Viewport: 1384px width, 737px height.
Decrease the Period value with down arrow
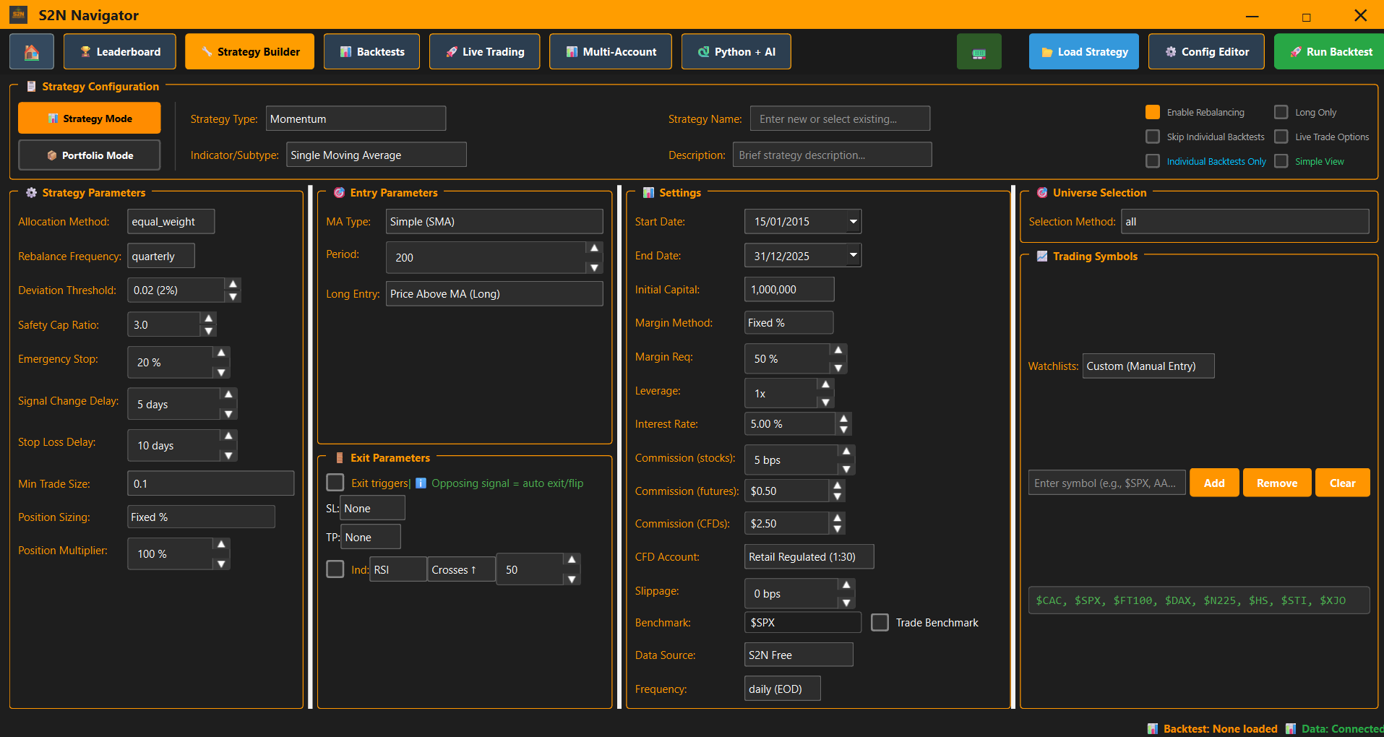pos(594,267)
